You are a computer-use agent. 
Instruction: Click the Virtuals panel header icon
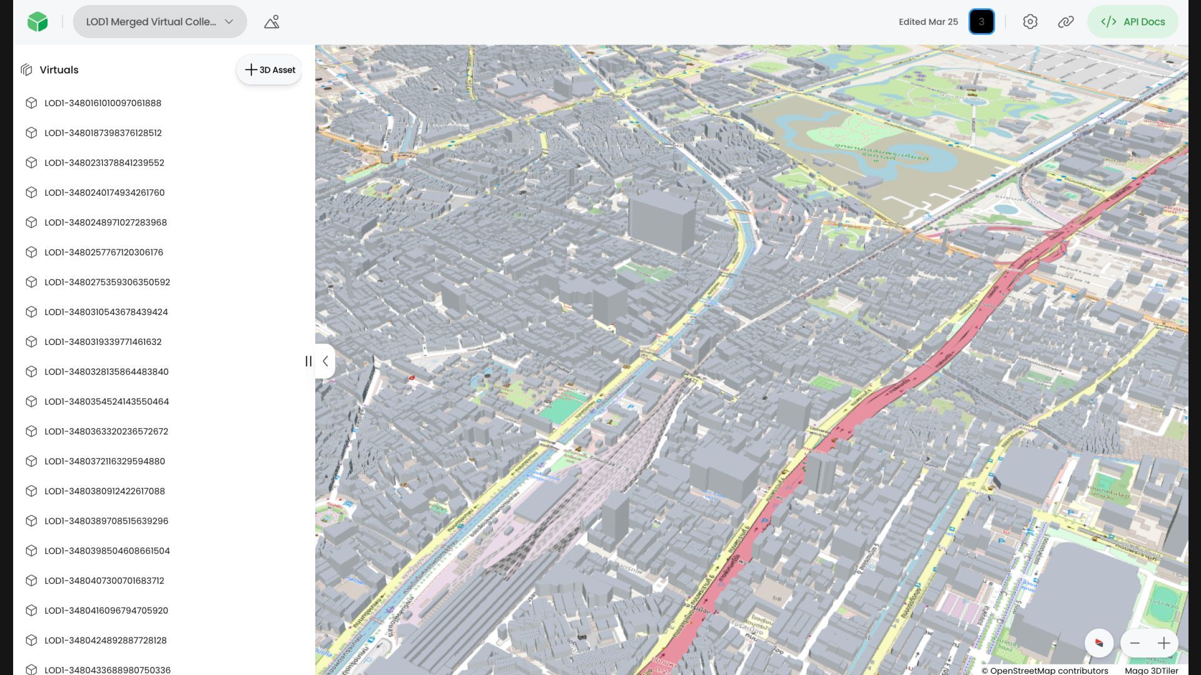tap(26, 70)
